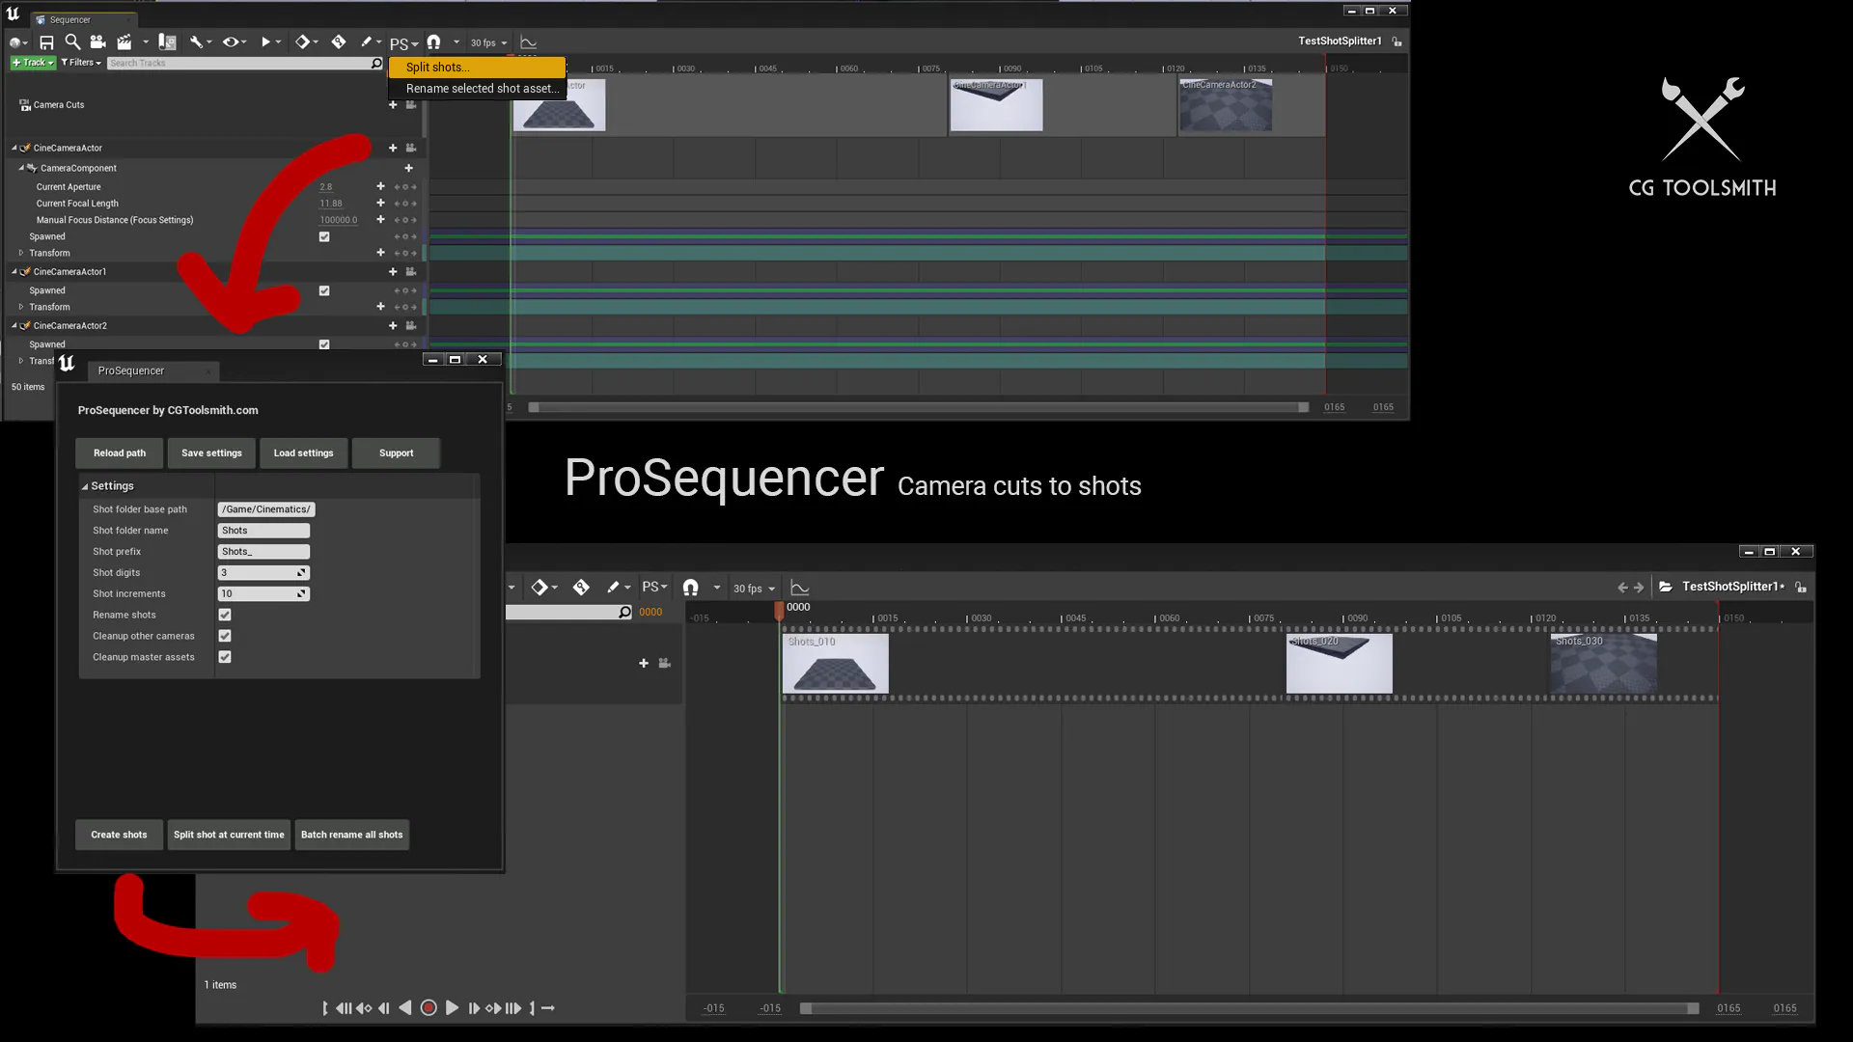Open the PS menu in top Sequencer toolbar
Viewport: 1853px width, 1042px height.
(403, 43)
